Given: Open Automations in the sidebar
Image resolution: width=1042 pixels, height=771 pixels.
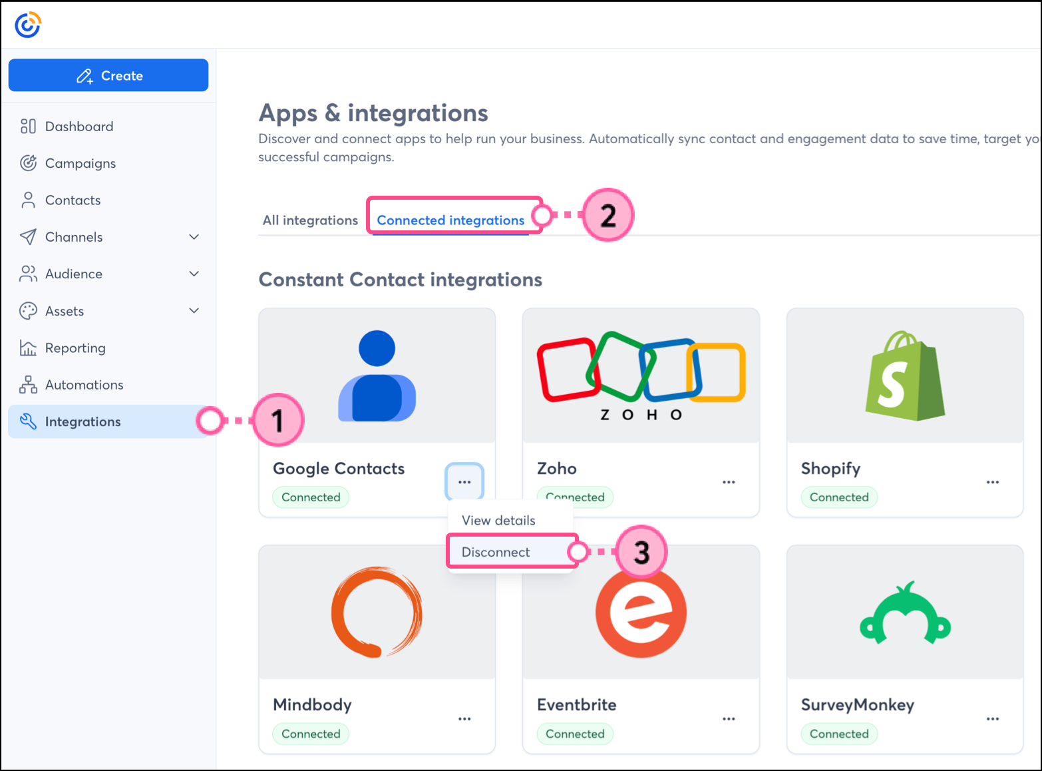Looking at the screenshot, I should (84, 385).
